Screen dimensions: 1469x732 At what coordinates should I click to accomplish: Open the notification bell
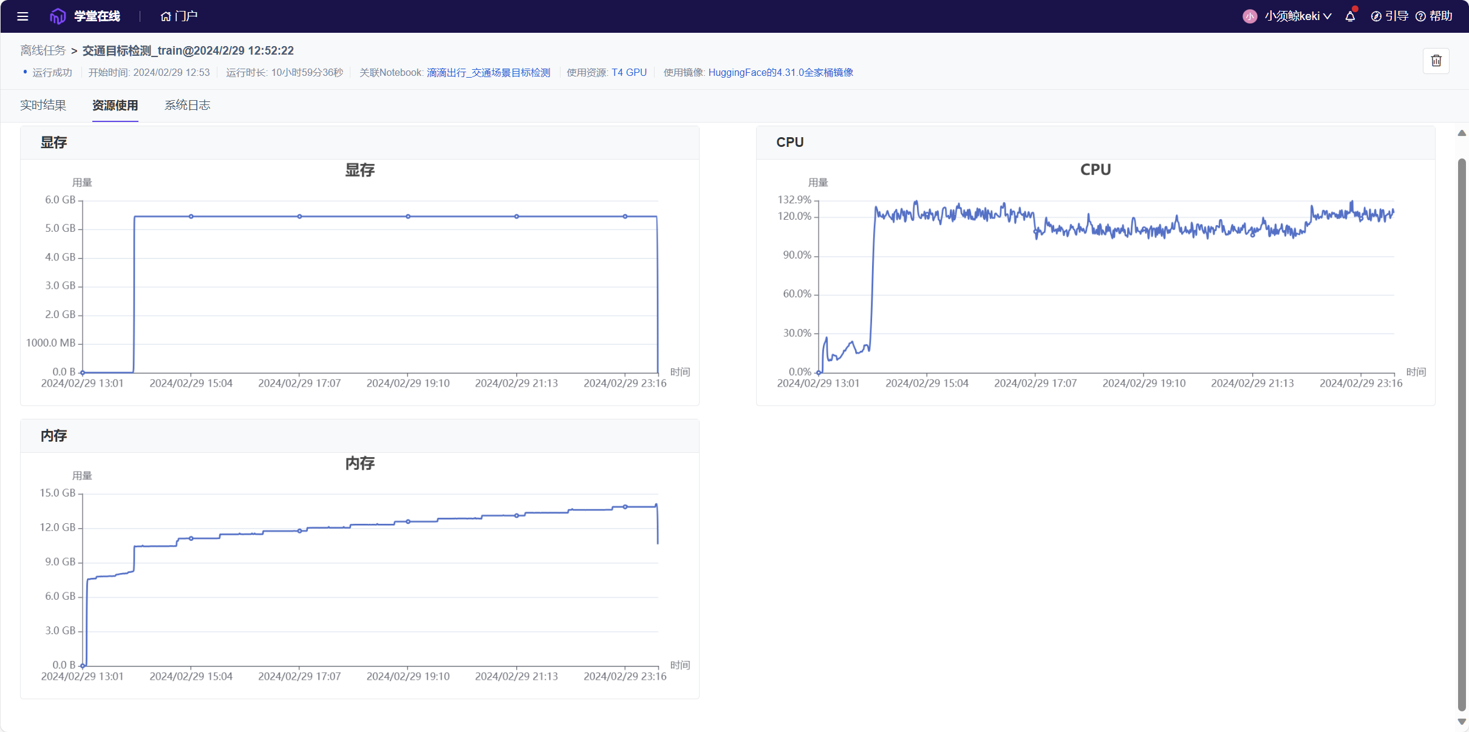pyautogui.click(x=1350, y=16)
